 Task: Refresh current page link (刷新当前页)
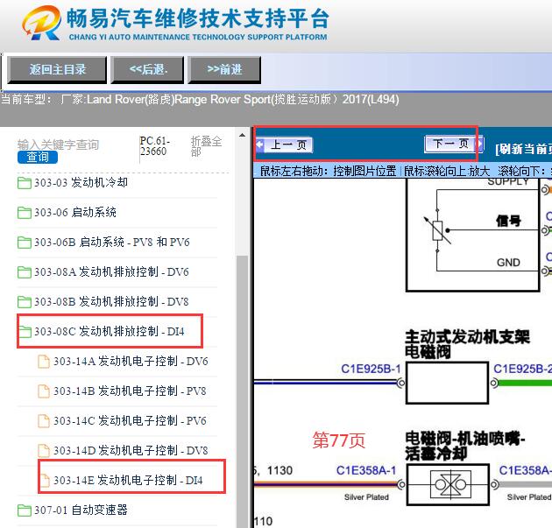pyautogui.click(x=523, y=149)
